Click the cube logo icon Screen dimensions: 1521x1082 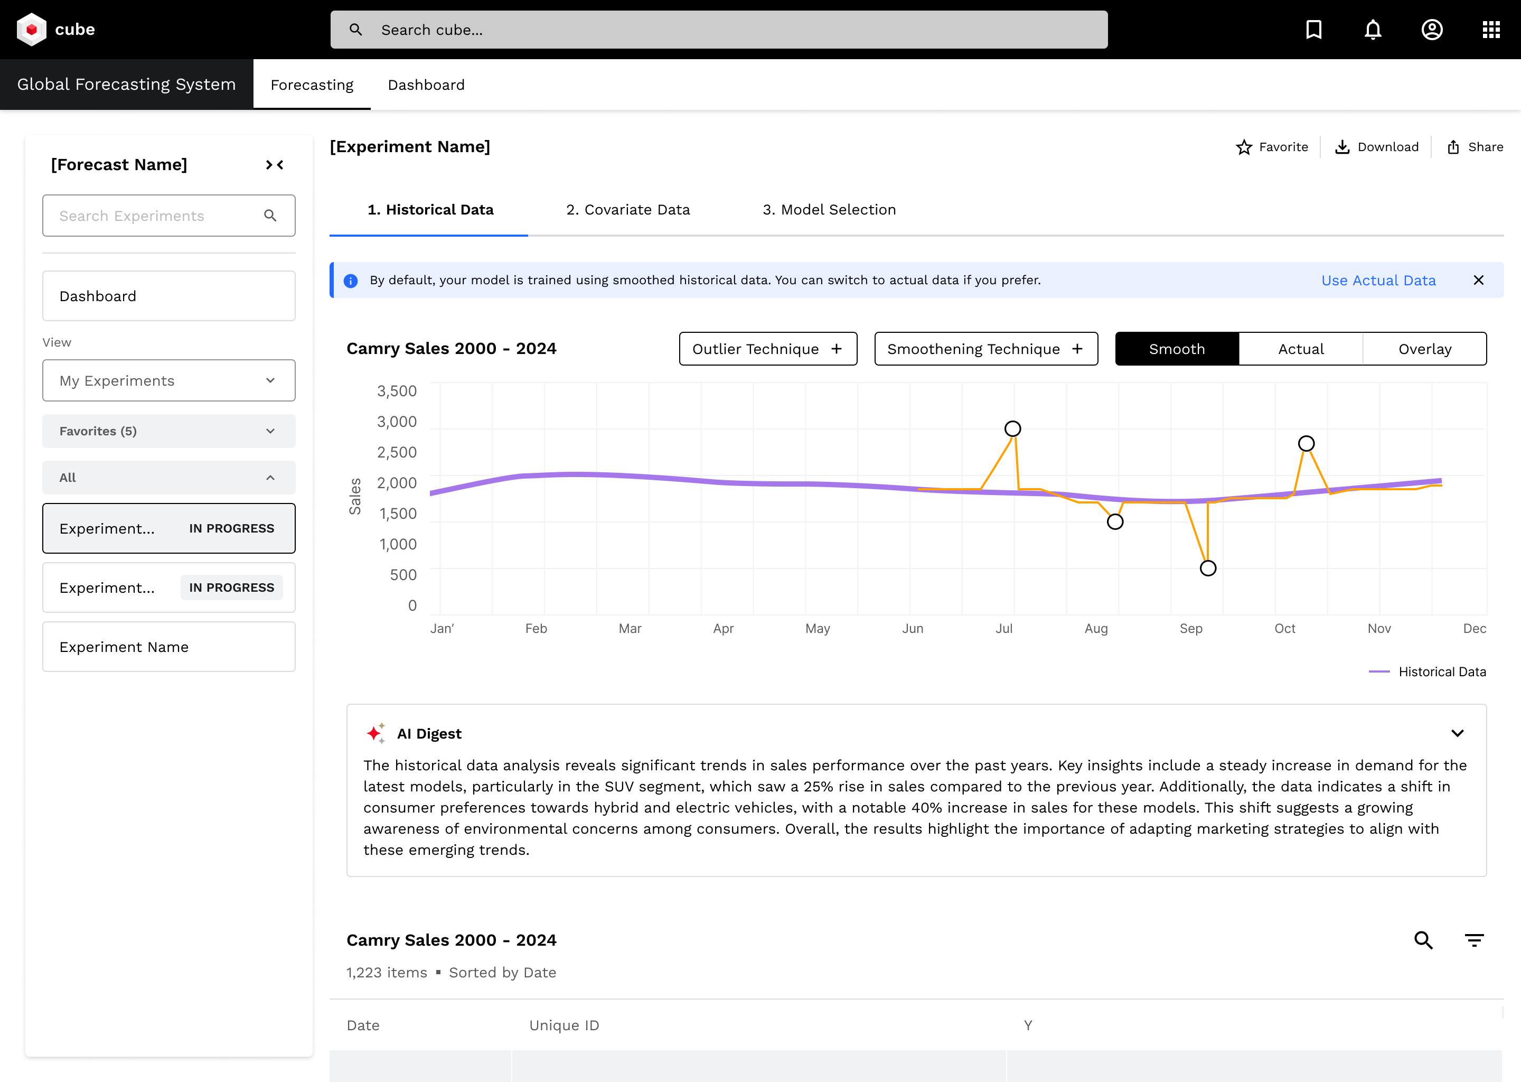31,29
